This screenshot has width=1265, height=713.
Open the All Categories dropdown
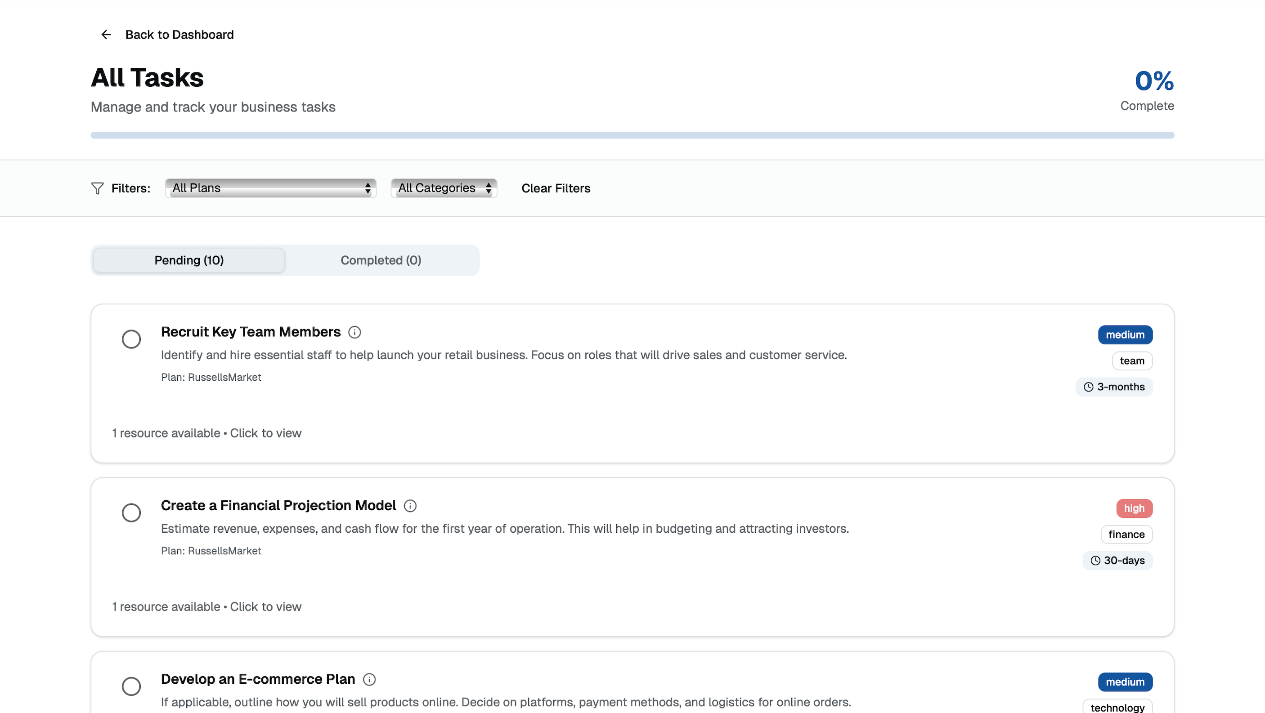tap(444, 188)
